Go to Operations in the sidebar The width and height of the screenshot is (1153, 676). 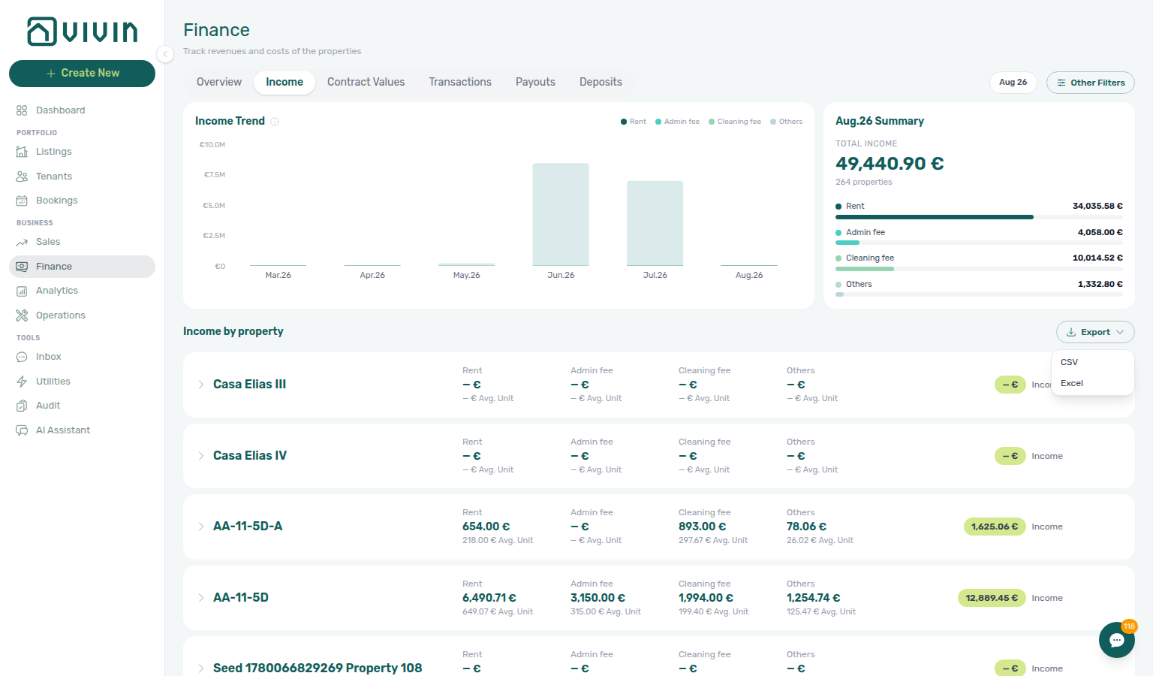pyautogui.click(x=82, y=315)
